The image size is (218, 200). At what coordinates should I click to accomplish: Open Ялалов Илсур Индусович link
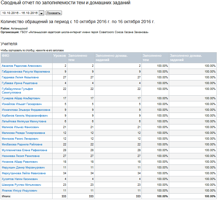click(x=19, y=191)
